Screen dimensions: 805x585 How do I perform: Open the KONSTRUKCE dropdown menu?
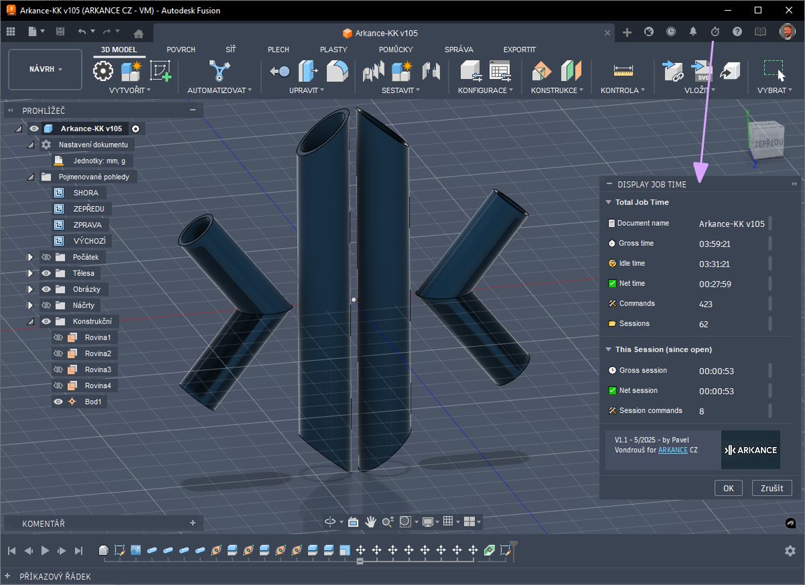[x=557, y=90]
